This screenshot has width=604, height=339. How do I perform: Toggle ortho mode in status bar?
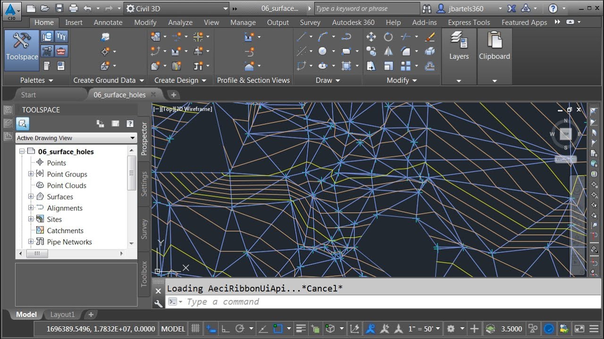tap(226, 329)
